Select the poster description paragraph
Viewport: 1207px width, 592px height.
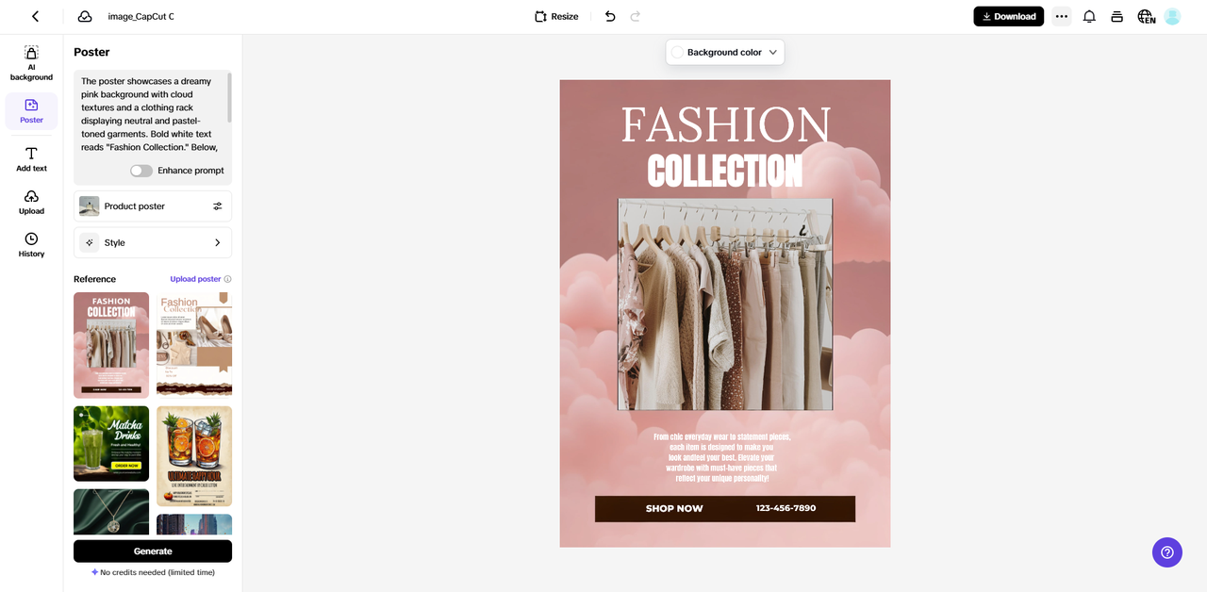point(722,457)
